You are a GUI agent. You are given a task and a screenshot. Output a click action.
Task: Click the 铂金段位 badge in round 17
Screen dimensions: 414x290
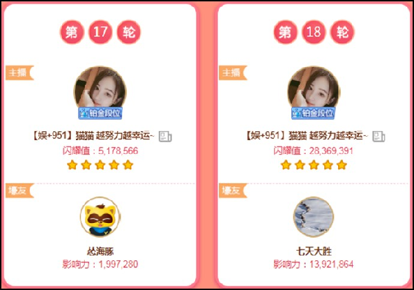[100, 113]
